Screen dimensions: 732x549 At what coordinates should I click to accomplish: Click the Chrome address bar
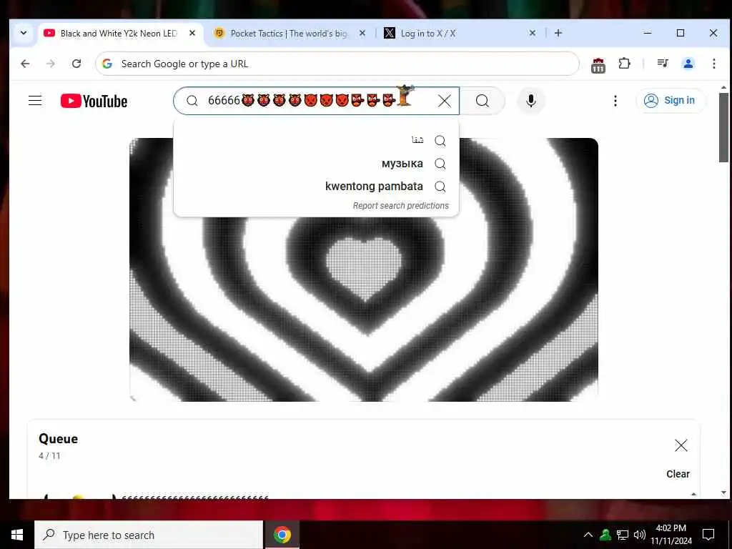coord(337,64)
